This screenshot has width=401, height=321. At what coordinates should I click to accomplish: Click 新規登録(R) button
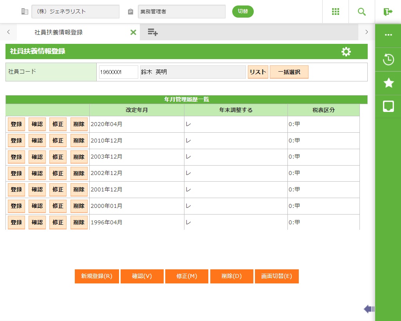coord(97,276)
